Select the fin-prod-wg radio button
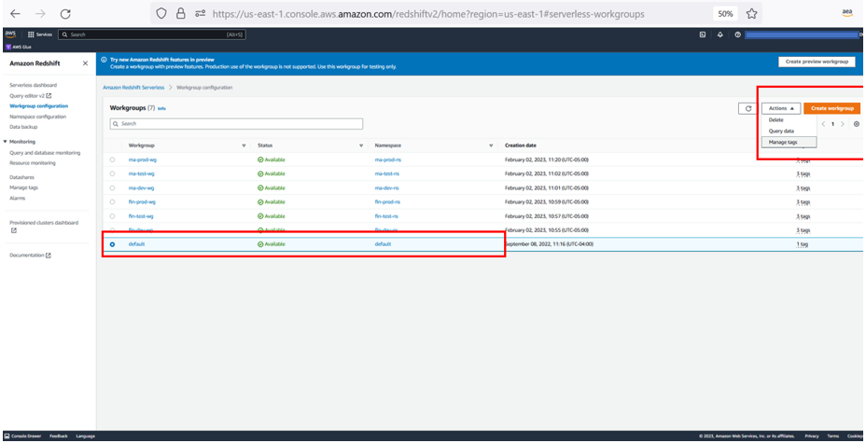Image resolution: width=866 pixels, height=443 pixels. pos(113,202)
